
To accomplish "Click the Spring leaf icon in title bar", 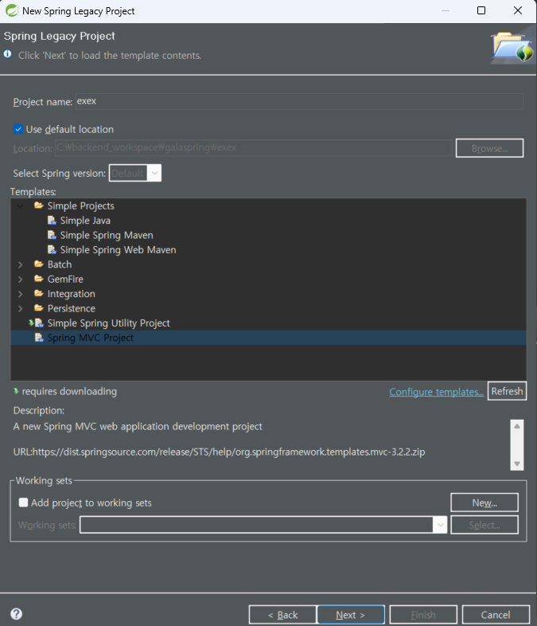I will click(12, 10).
